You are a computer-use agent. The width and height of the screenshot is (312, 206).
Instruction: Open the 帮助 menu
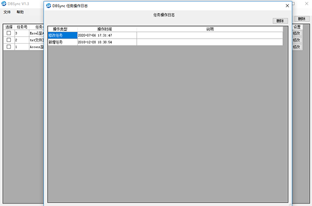[x=20, y=12]
